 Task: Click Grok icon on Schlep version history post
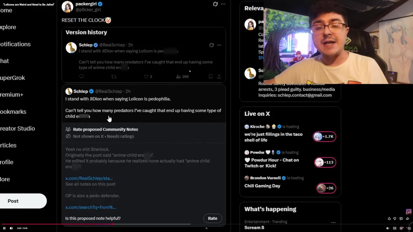coord(211,45)
